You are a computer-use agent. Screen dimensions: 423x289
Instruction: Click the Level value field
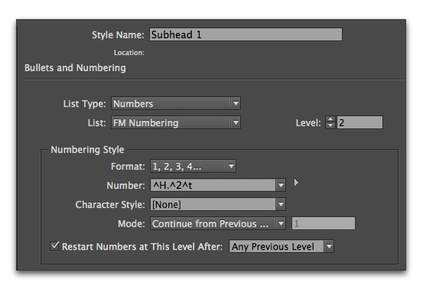(360, 122)
